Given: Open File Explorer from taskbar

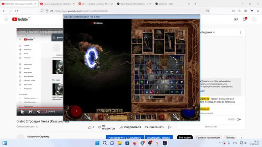Looking at the screenshot, I should 120,143.
